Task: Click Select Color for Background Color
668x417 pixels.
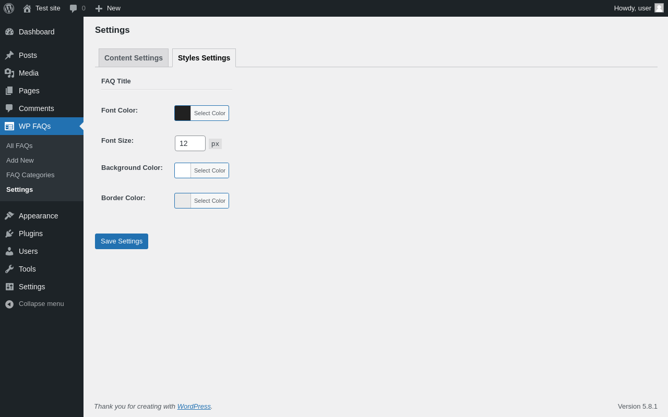Action: pyautogui.click(x=210, y=170)
